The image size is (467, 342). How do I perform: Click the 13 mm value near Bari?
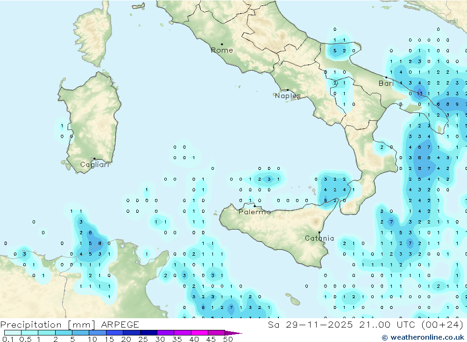pyautogui.click(x=420, y=93)
